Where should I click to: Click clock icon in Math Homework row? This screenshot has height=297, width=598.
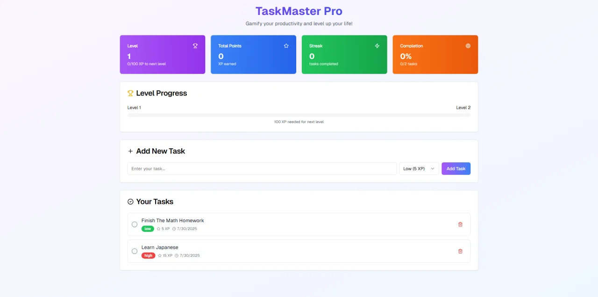click(x=174, y=229)
